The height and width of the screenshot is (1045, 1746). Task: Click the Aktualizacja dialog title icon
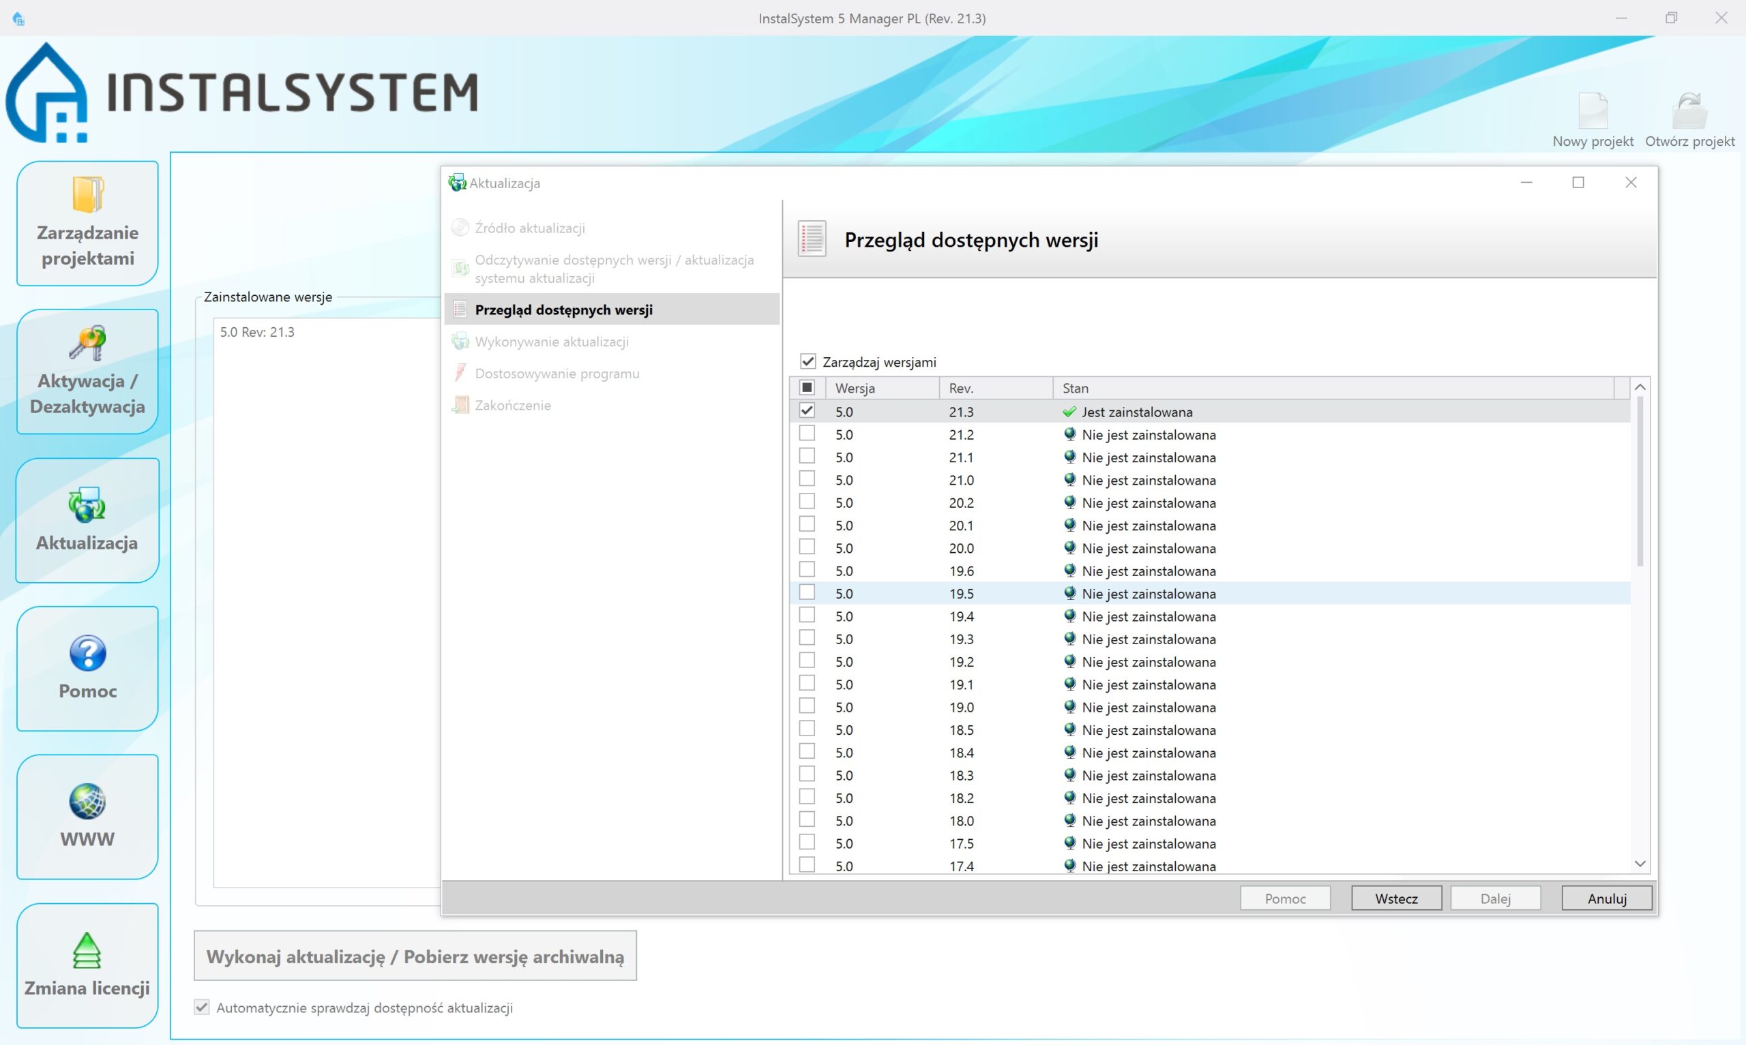tap(457, 183)
